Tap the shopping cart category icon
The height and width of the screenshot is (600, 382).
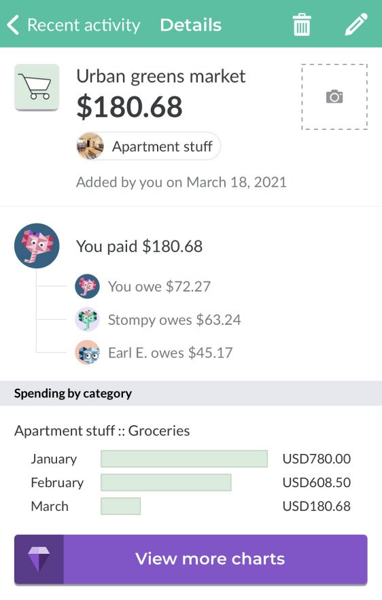pos(37,87)
